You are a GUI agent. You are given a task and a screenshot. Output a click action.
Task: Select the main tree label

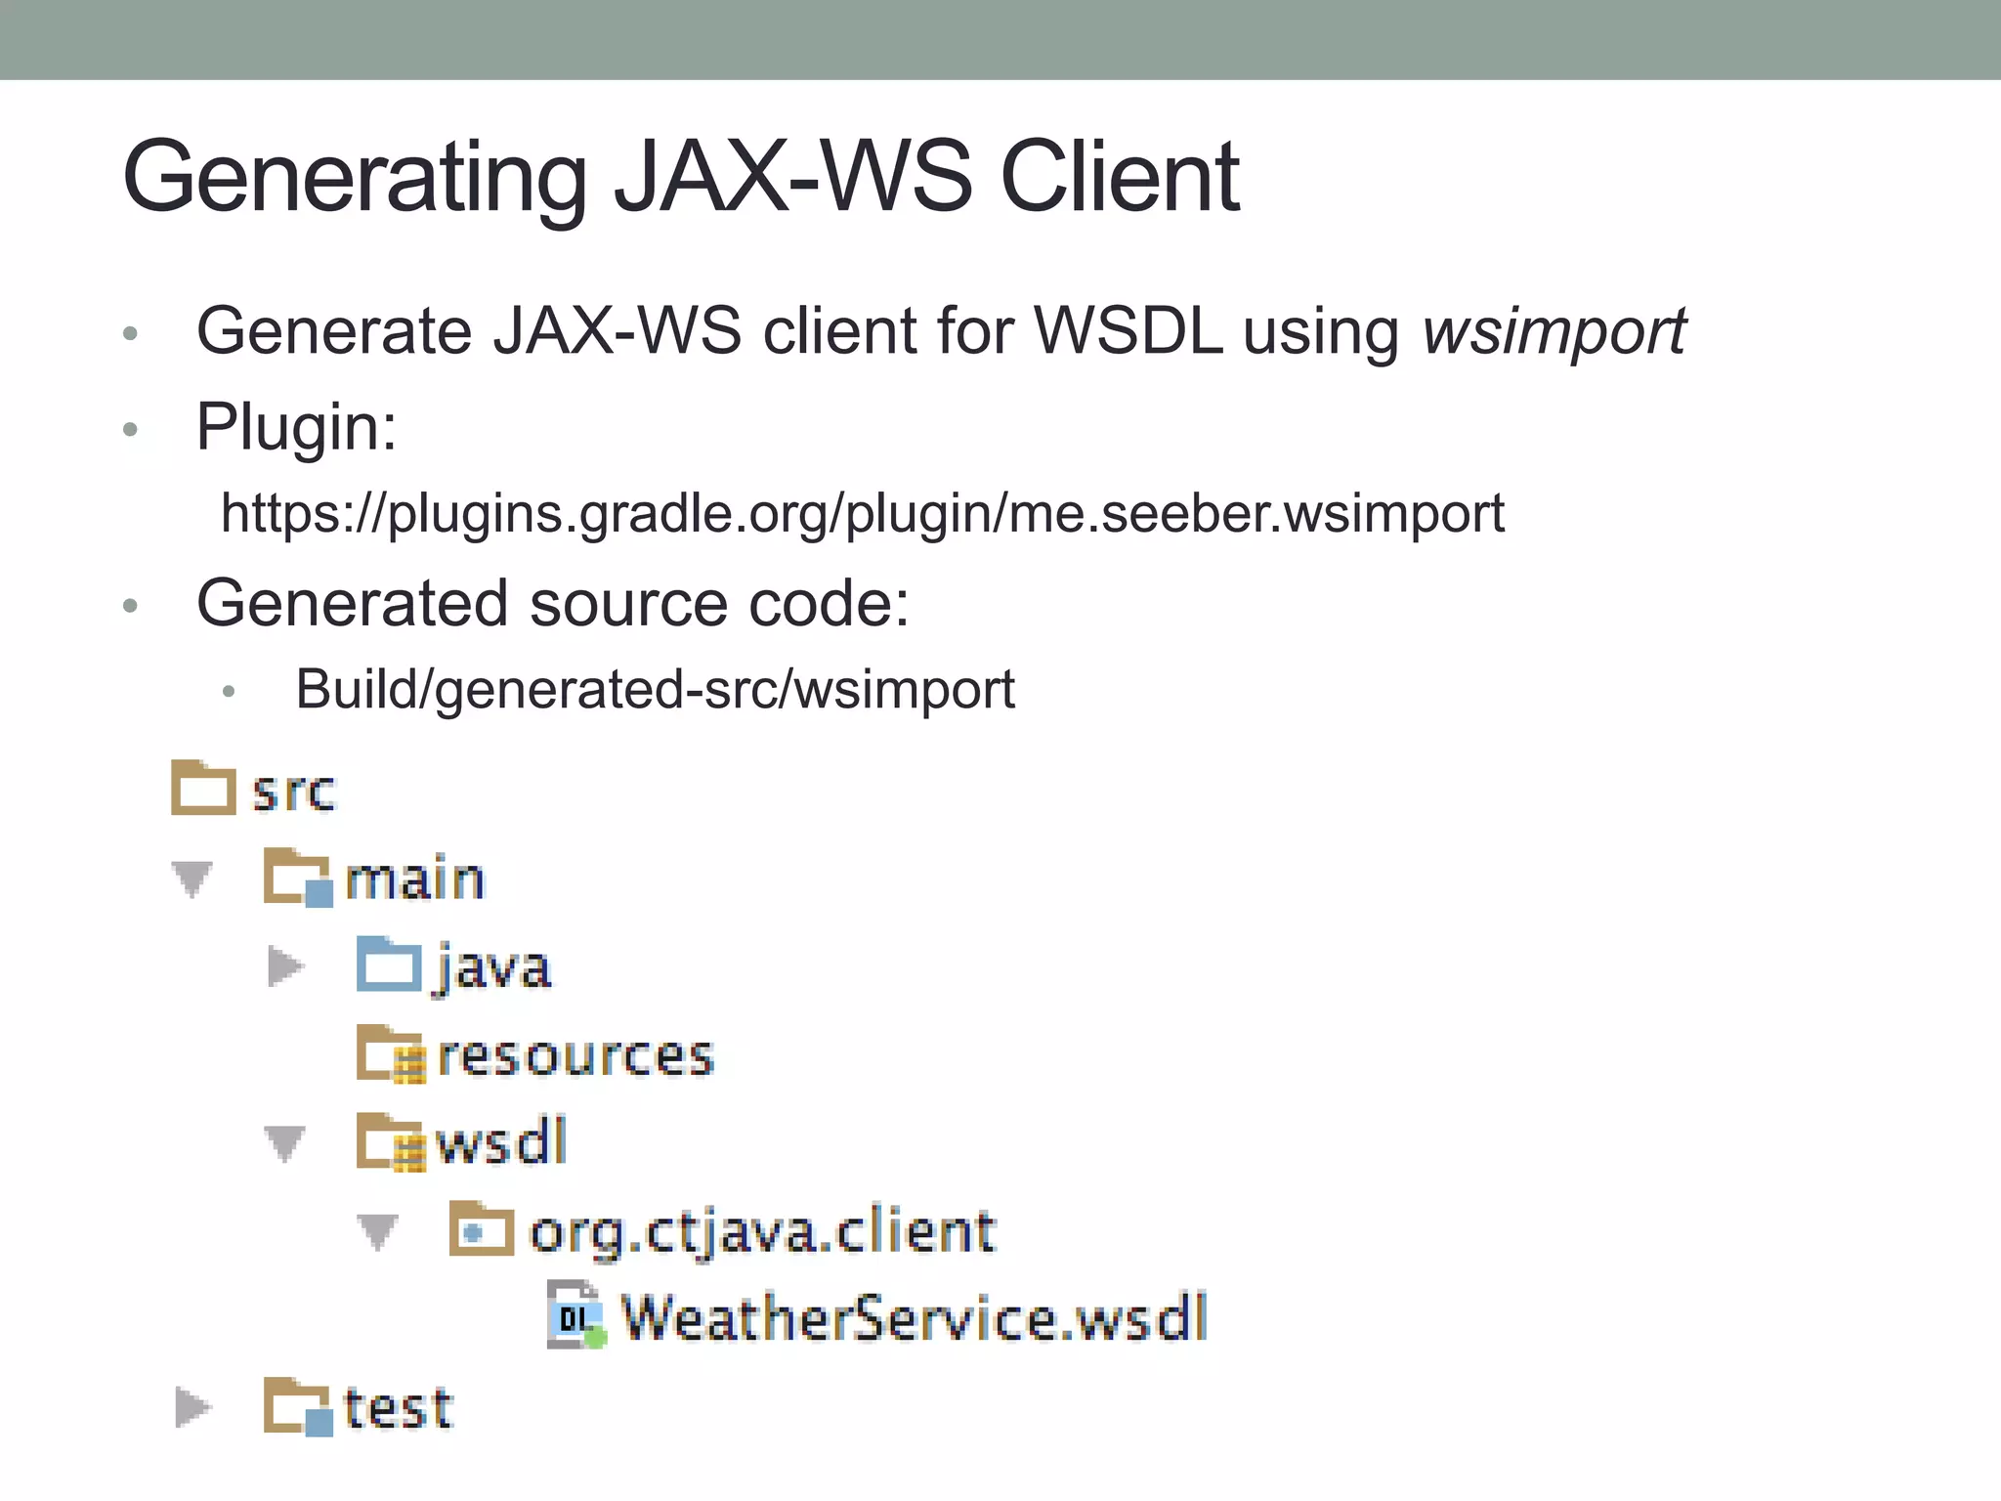click(x=415, y=878)
